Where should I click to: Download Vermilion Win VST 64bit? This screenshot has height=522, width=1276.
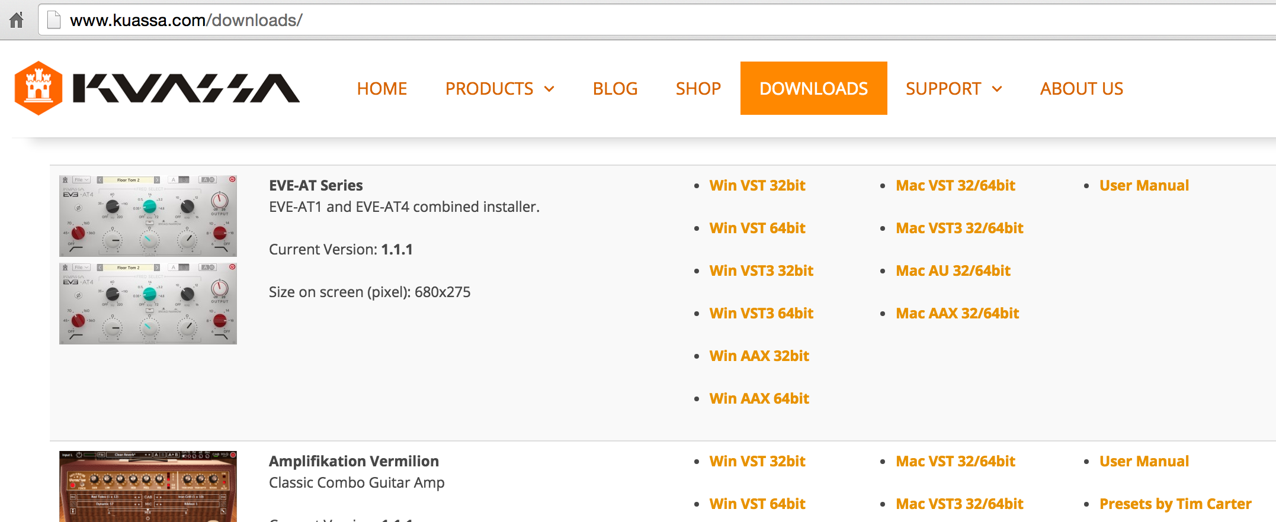(757, 504)
